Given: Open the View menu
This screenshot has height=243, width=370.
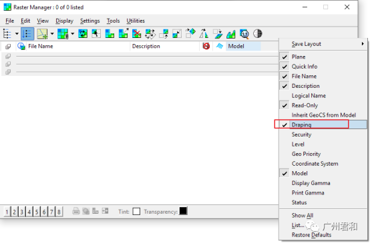Looking at the screenshot, I should click(x=43, y=21).
